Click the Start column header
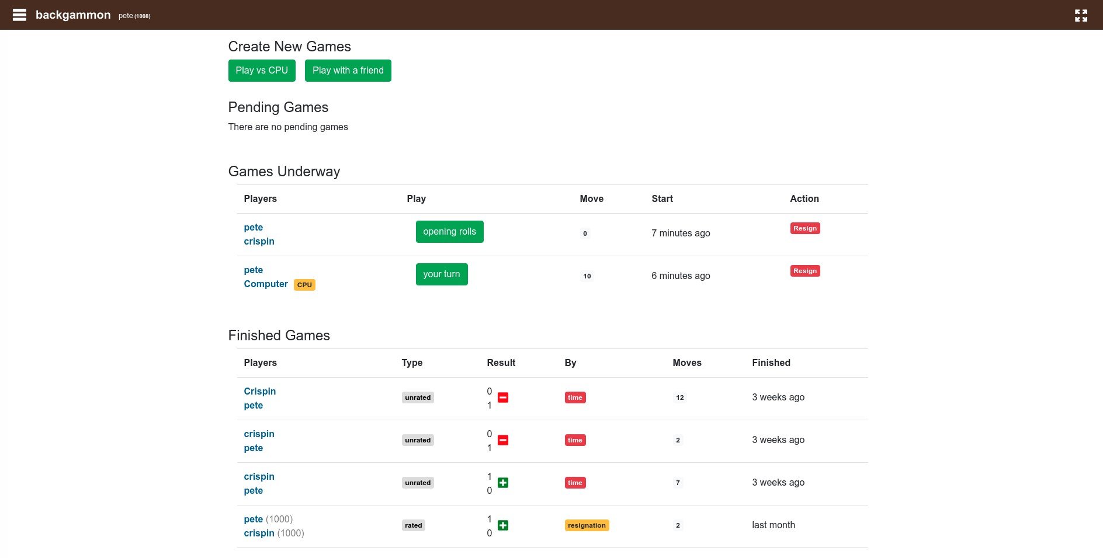The height and width of the screenshot is (558, 1103). tap(663, 199)
